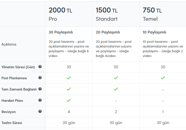Click the 10 Paylaşımlı title

click(x=154, y=32)
